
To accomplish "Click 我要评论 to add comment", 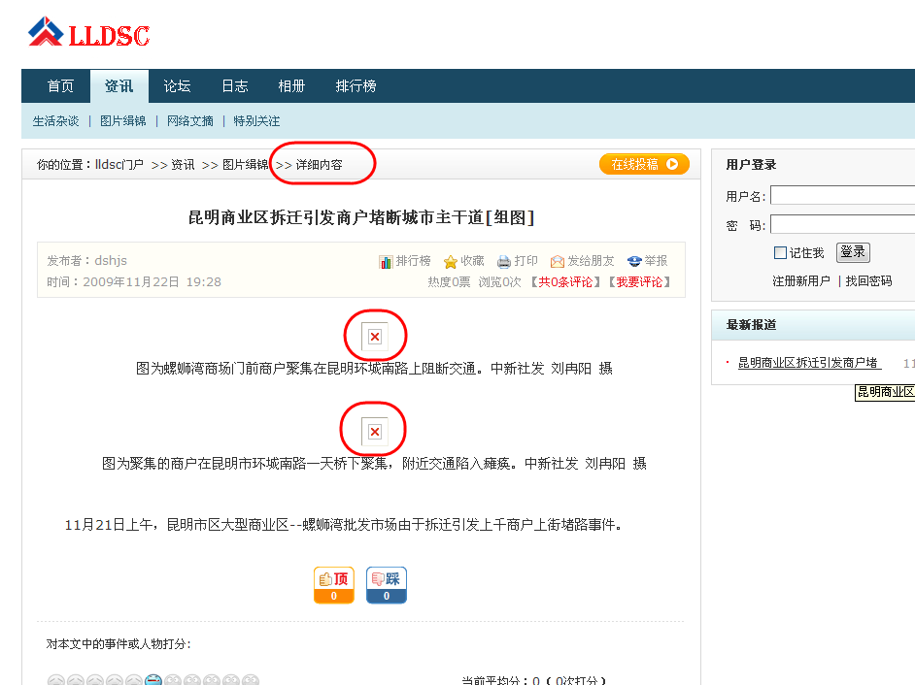I will click(639, 282).
